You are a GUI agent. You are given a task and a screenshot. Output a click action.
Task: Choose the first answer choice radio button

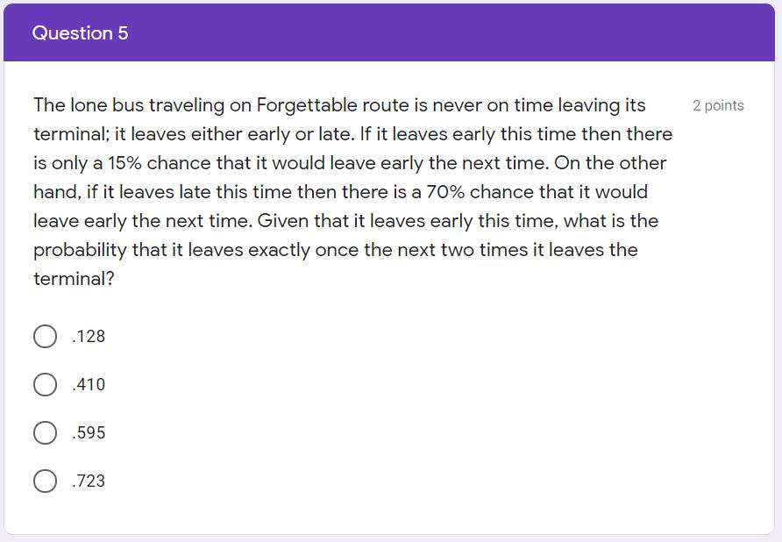(45, 336)
